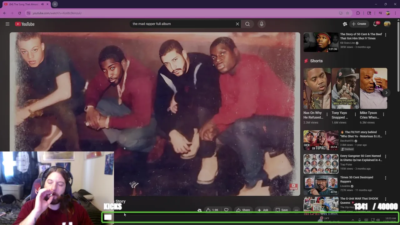Screen dimensions: 400x225
Task: View site information icon in address bar
Action: point(28,13)
